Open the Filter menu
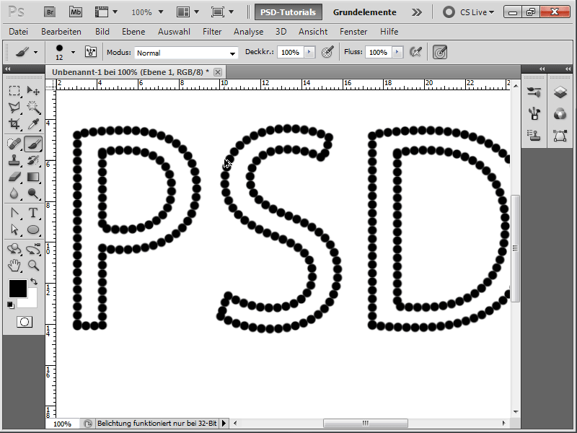This screenshot has width=577, height=433. (212, 32)
